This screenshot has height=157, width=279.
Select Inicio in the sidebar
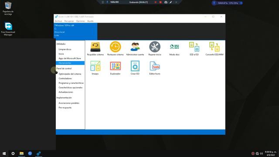click(x=61, y=54)
